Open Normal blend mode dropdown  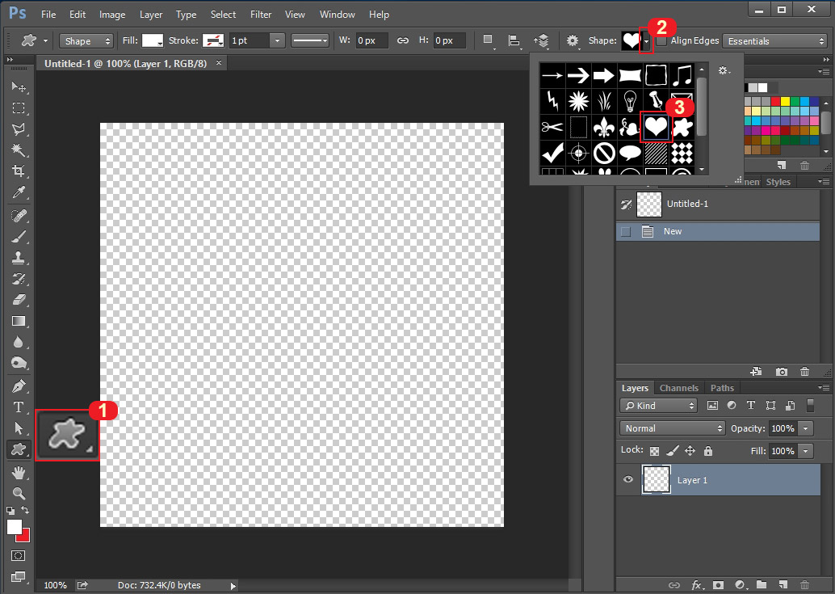click(673, 428)
